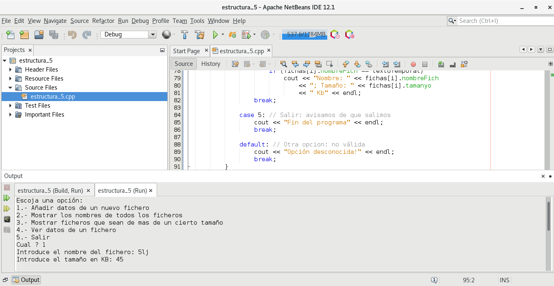Image resolution: width=554 pixels, height=286 pixels.
Task: Click the Search (Ctrl+I) input field
Action: coord(504,21)
